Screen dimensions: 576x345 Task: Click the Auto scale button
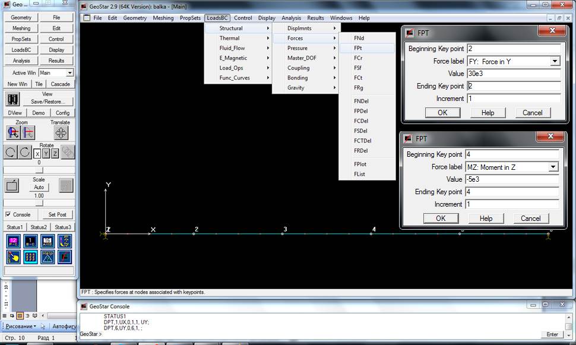[x=39, y=187]
